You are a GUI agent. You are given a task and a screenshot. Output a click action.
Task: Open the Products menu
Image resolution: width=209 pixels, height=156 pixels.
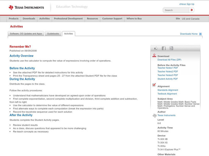click(x=14, y=19)
